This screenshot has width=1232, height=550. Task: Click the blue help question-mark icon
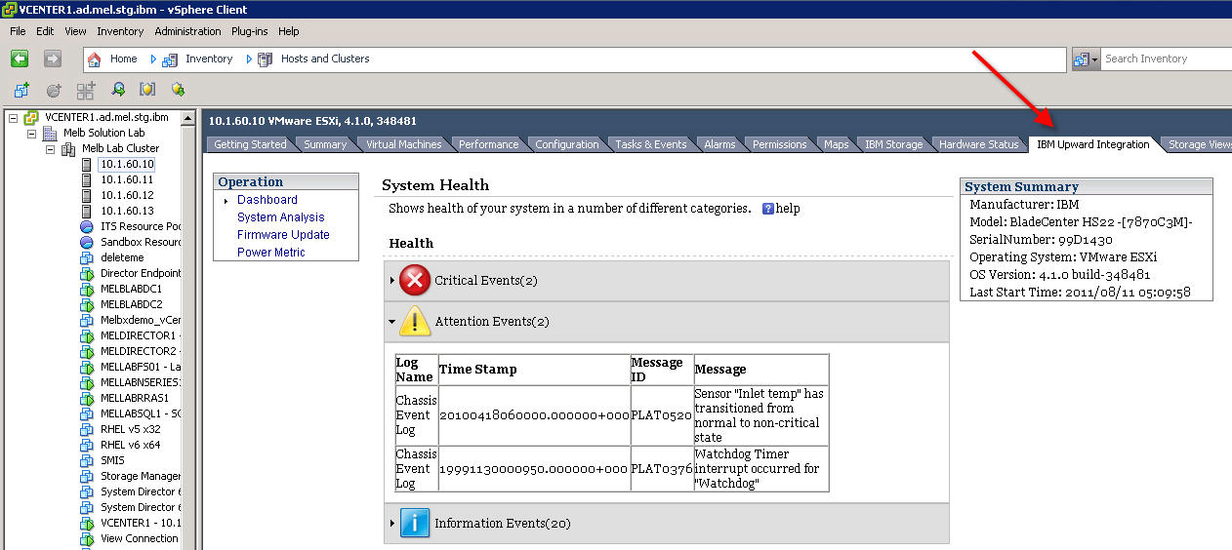[x=767, y=209]
